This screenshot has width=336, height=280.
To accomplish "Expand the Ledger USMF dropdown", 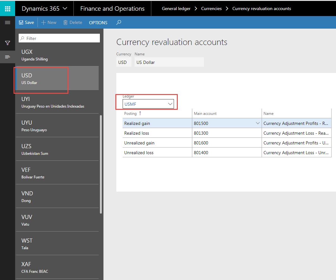I will pyautogui.click(x=170, y=104).
